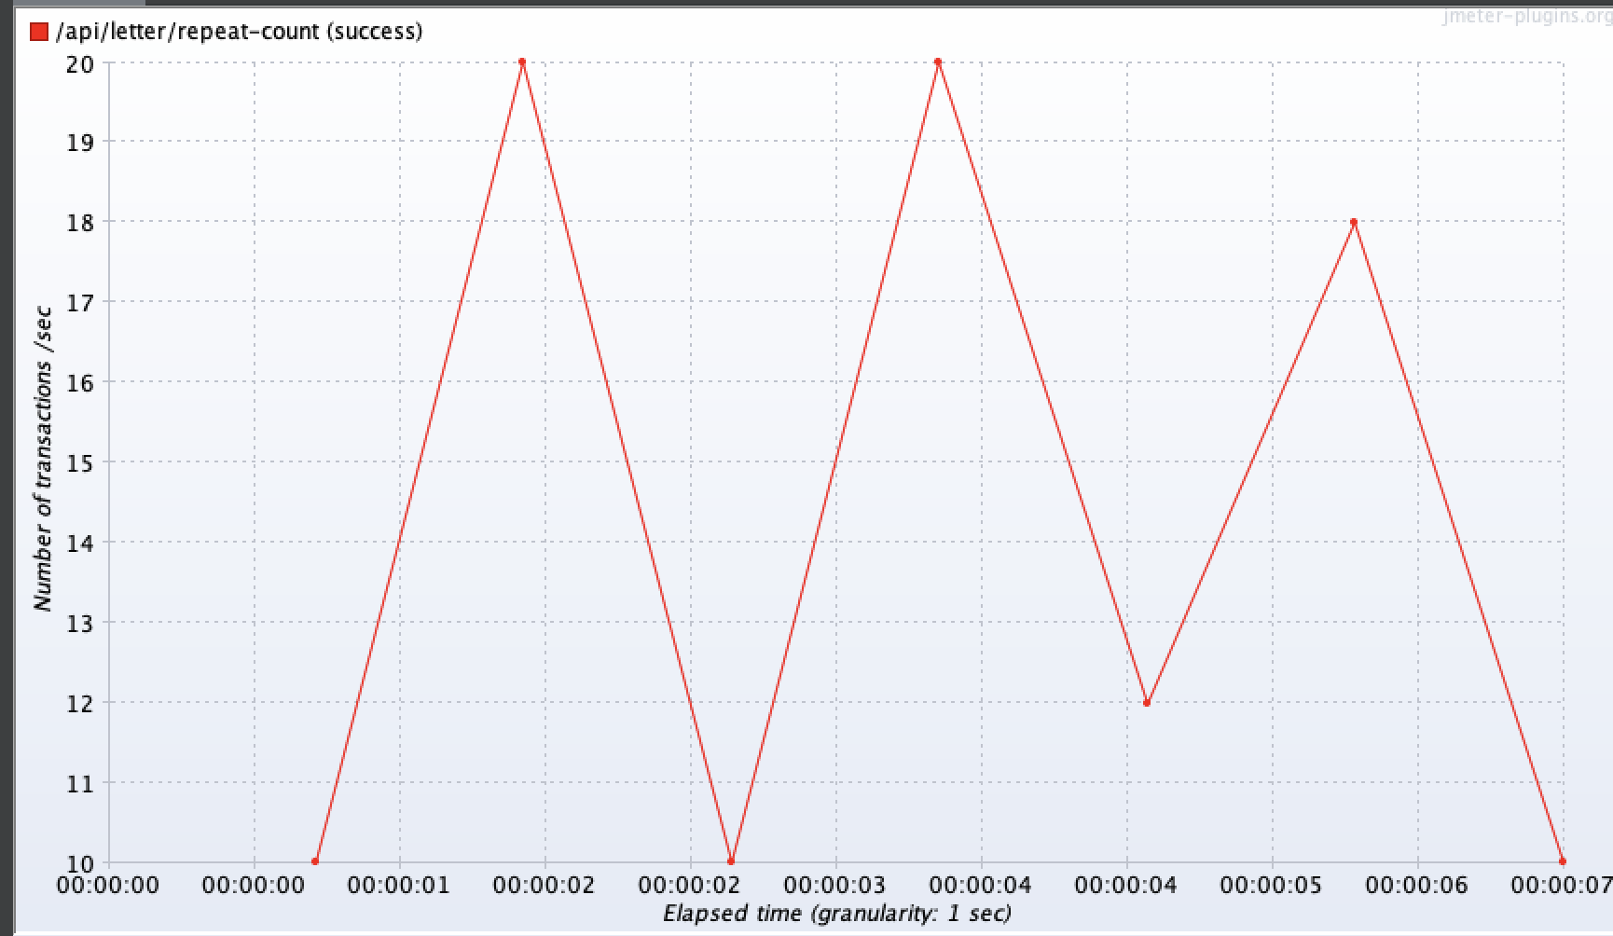Click the y-axis label 12

tap(80, 703)
